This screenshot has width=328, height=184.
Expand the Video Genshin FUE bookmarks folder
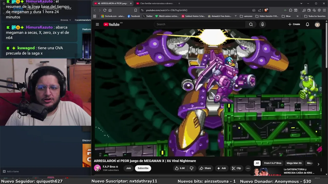(x=267, y=16)
